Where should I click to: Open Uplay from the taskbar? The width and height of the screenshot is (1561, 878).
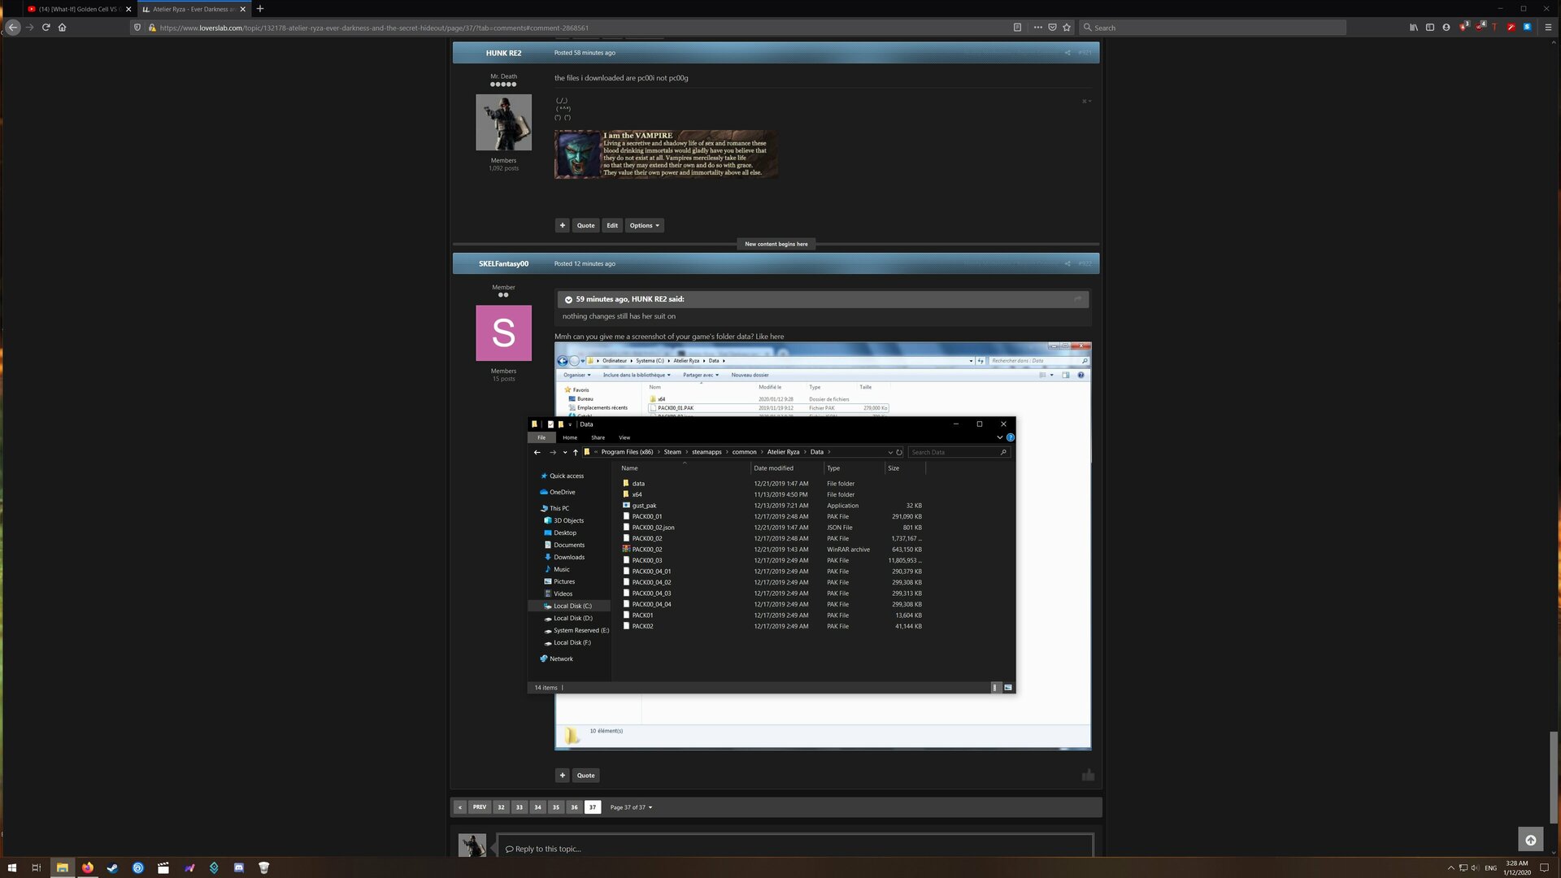tap(138, 867)
